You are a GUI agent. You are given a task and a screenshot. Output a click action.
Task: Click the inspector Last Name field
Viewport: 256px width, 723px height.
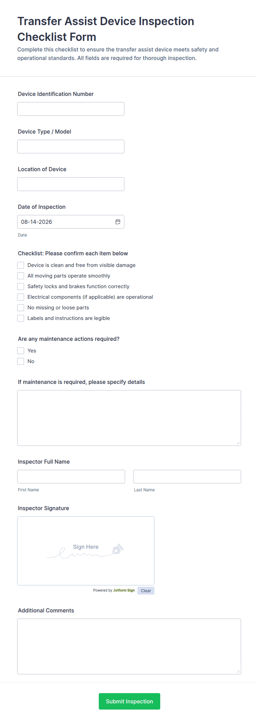[187, 477]
